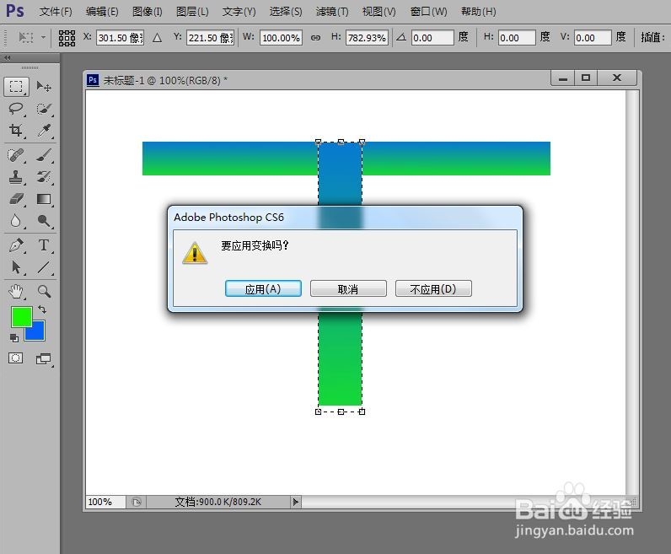
Task: Select the Lasso tool
Action: pos(16,109)
